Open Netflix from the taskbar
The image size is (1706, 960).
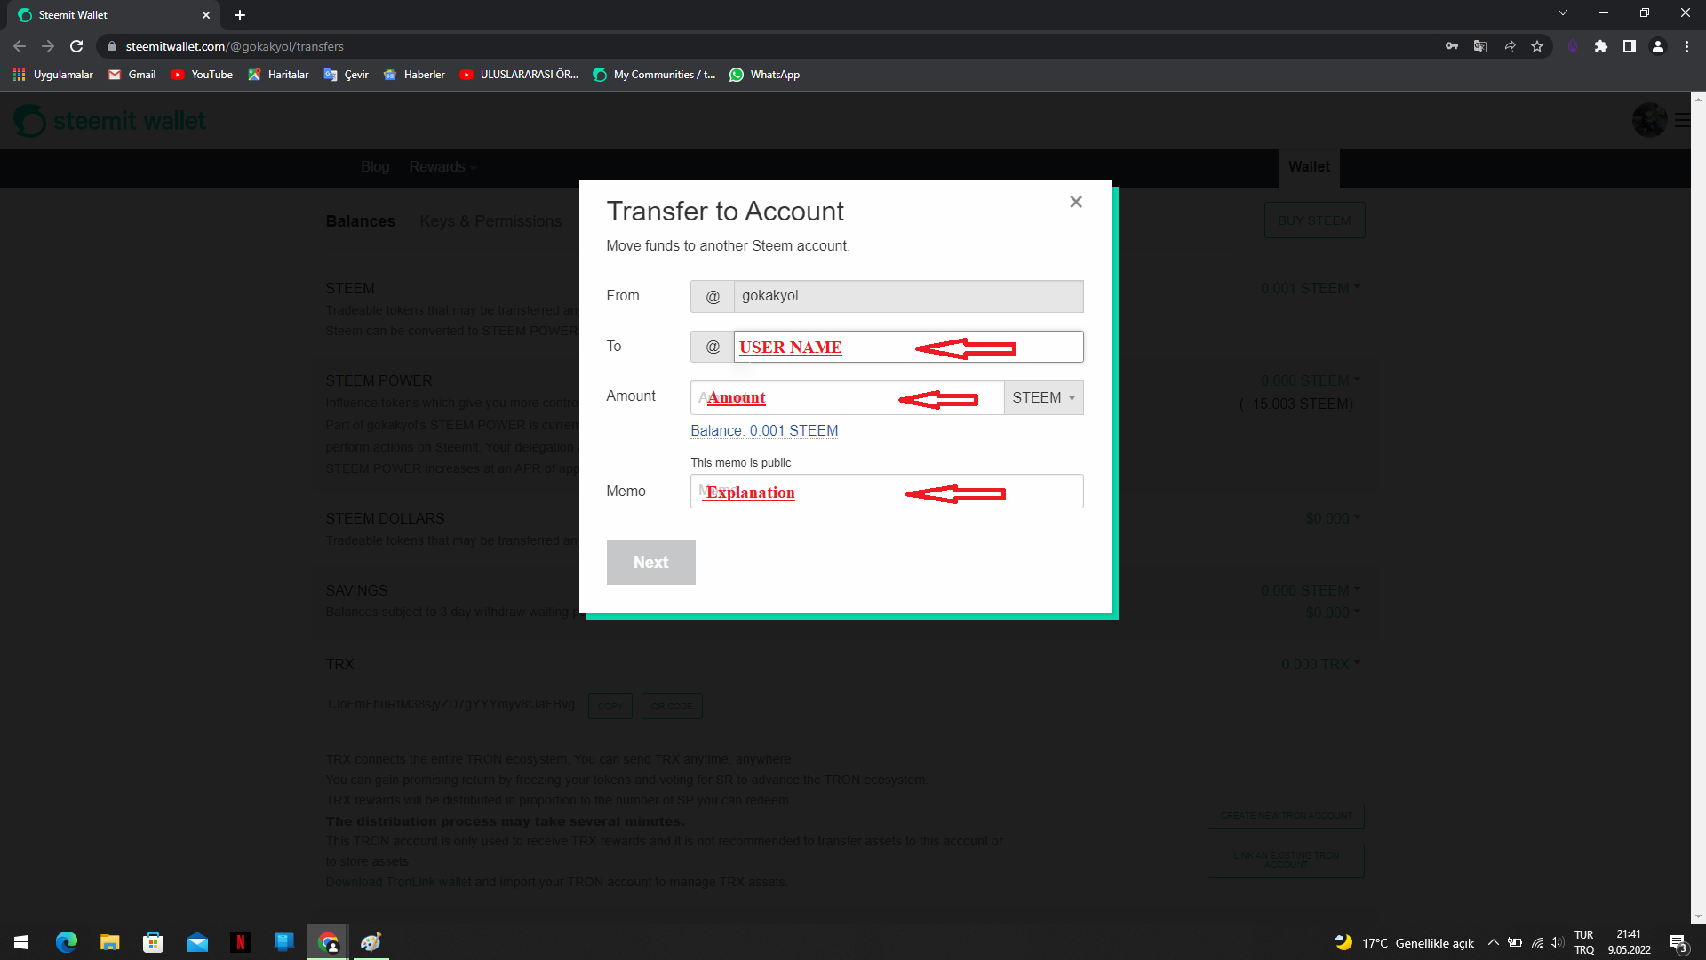(240, 942)
